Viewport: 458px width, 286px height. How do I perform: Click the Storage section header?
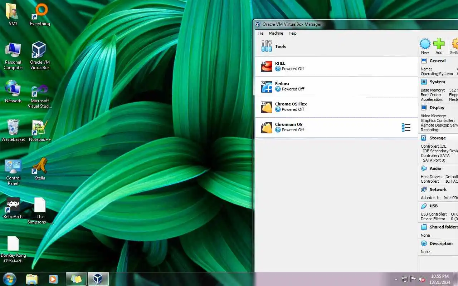coord(438,138)
